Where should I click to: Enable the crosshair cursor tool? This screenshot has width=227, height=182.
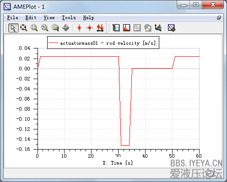90,28
